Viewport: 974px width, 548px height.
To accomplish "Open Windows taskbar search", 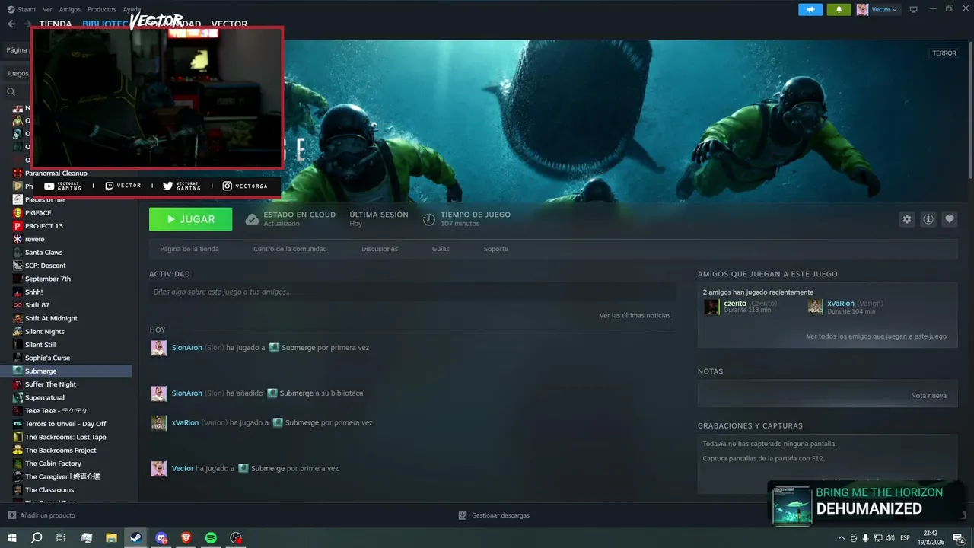I will (37, 537).
